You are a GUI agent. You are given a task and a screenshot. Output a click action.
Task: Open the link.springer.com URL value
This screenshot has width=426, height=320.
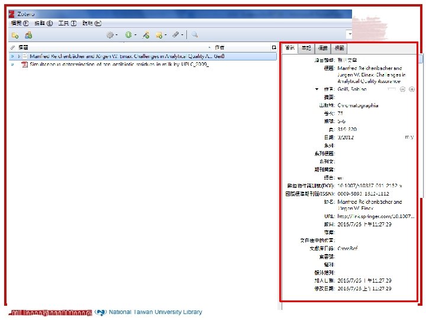coord(376,217)
